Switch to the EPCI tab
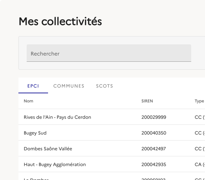 click(x=33, y=86)
